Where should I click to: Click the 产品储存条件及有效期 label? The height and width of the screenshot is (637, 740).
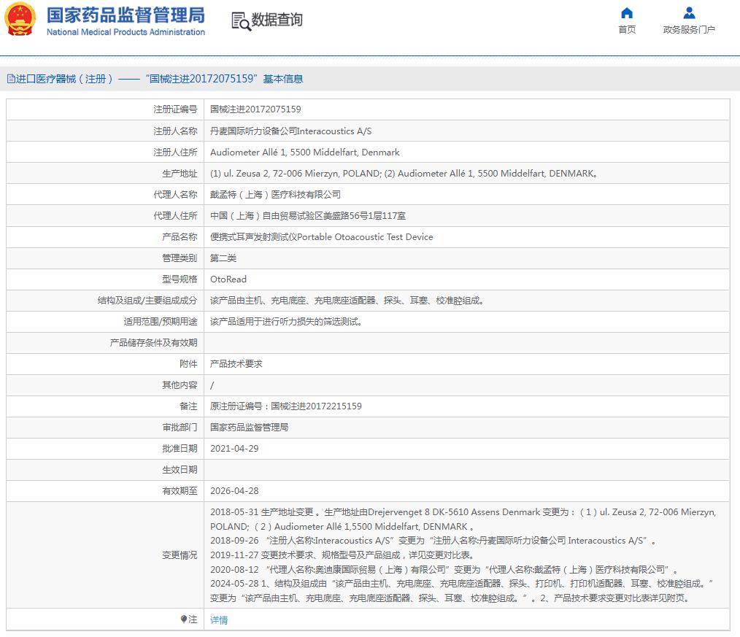coord(153,343)
